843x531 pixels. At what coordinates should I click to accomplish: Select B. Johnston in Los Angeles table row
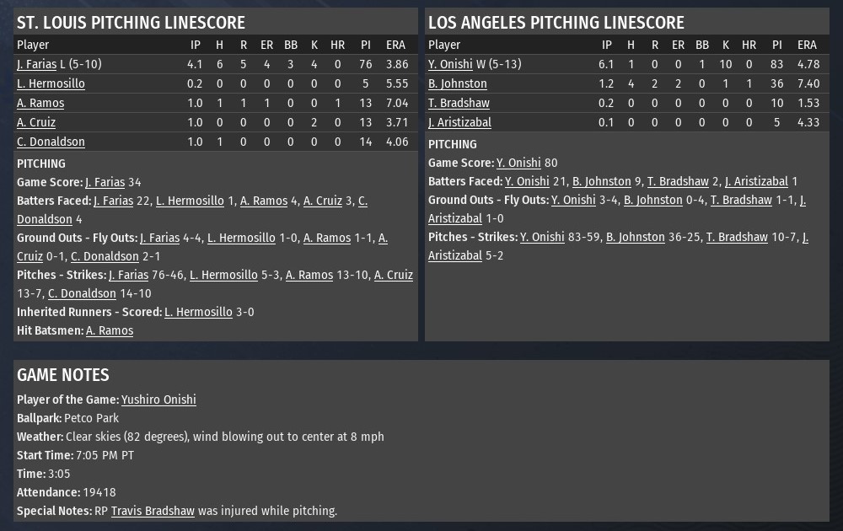coord(457,83)
